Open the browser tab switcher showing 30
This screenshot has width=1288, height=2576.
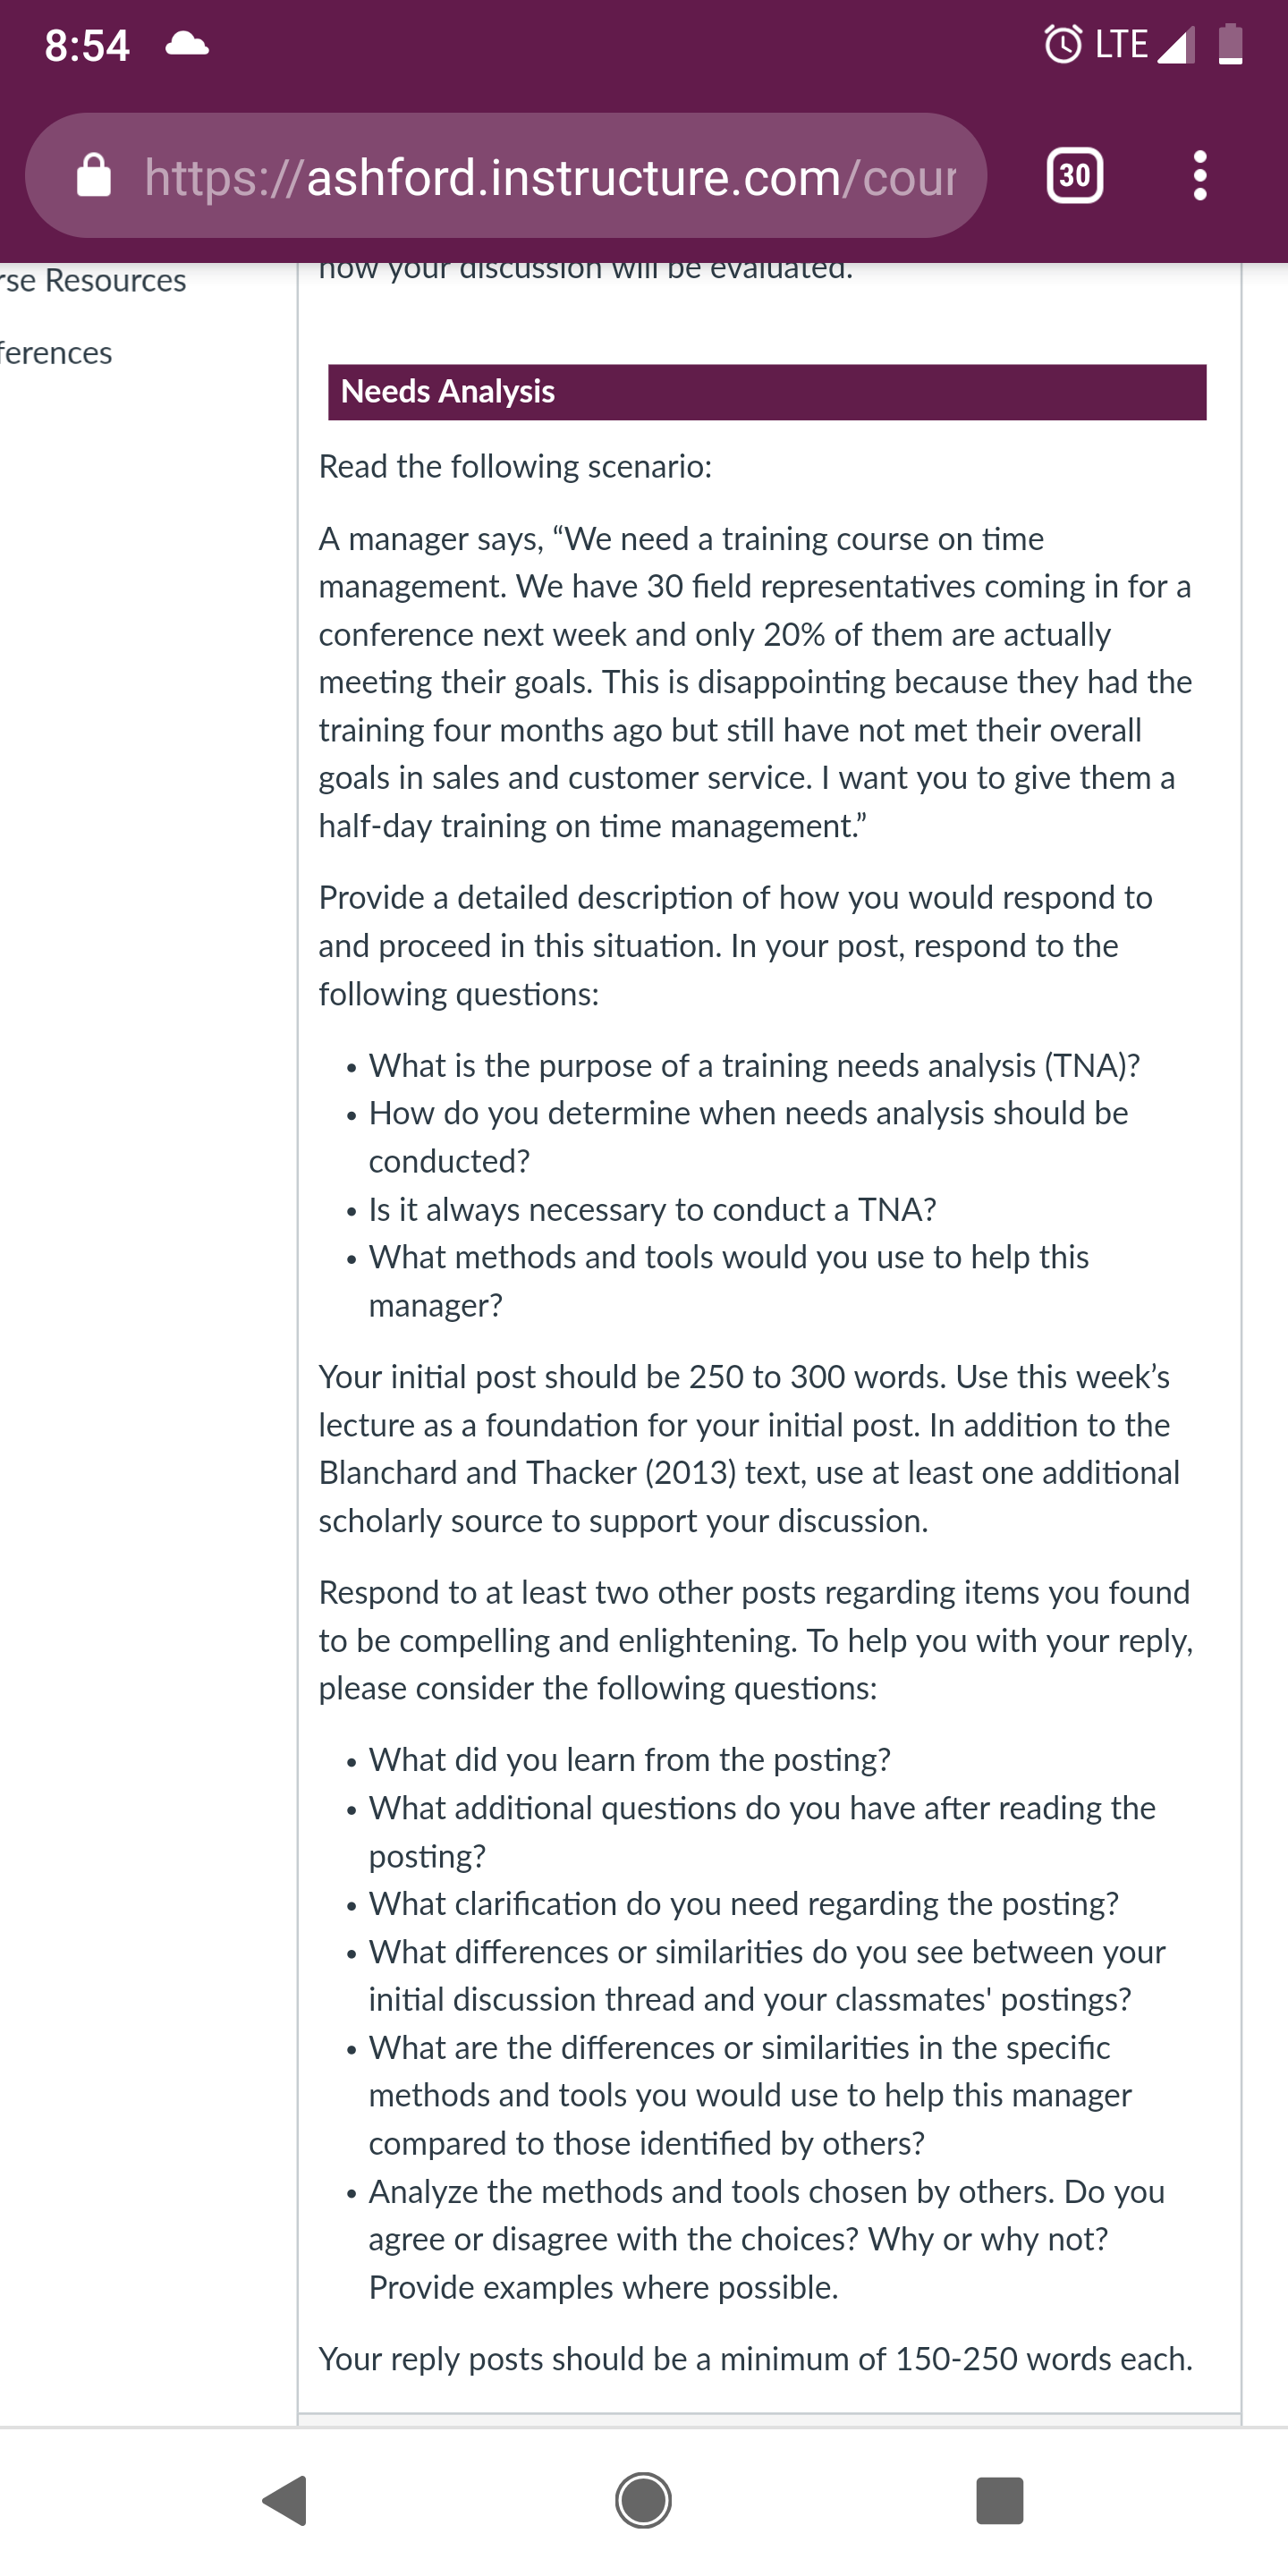pos(1075,176)
